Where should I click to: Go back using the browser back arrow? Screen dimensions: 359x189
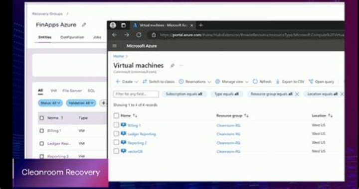115,35
